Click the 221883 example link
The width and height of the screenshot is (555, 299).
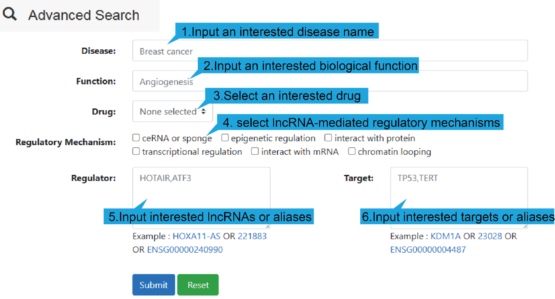pyautogui.click(x=252, y=236)
